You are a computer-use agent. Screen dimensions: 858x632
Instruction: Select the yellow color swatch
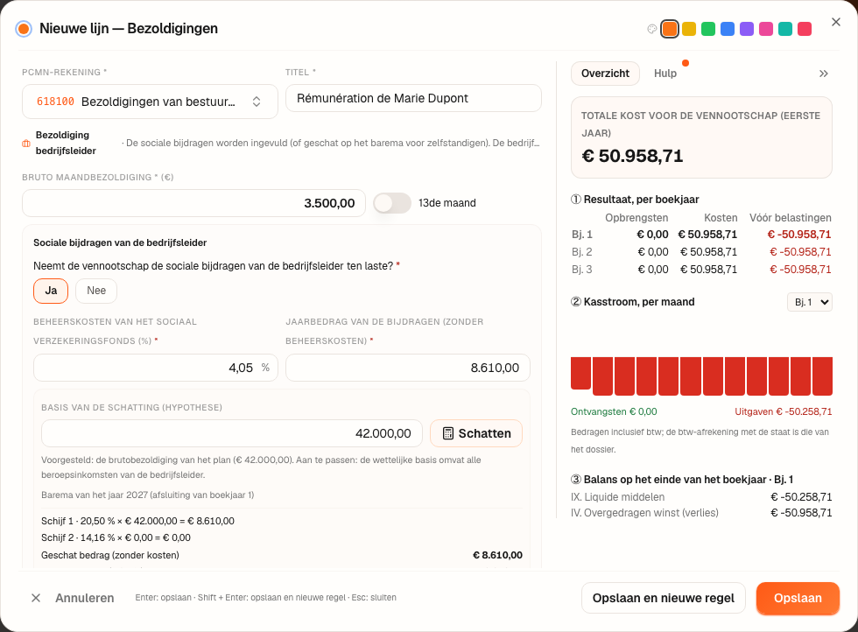tap(689, 29)
